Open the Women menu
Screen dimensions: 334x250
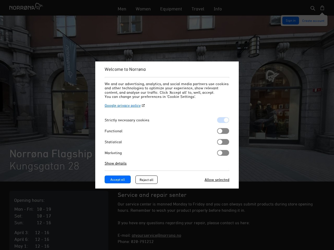[x=143, y=9]
